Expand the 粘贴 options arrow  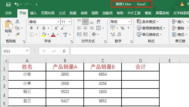[9, 35]
